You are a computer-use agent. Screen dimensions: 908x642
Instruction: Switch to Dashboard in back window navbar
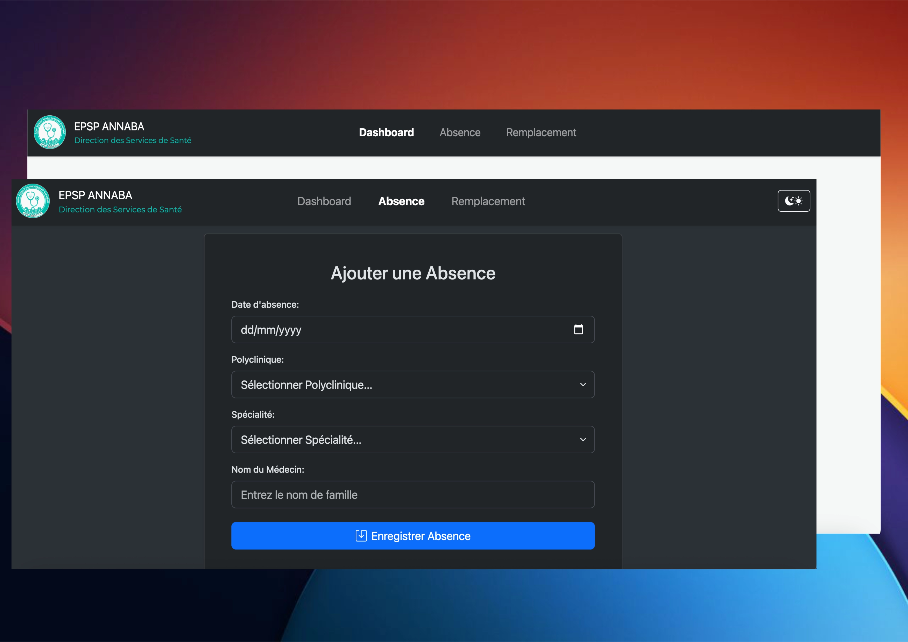click(386, 132)
